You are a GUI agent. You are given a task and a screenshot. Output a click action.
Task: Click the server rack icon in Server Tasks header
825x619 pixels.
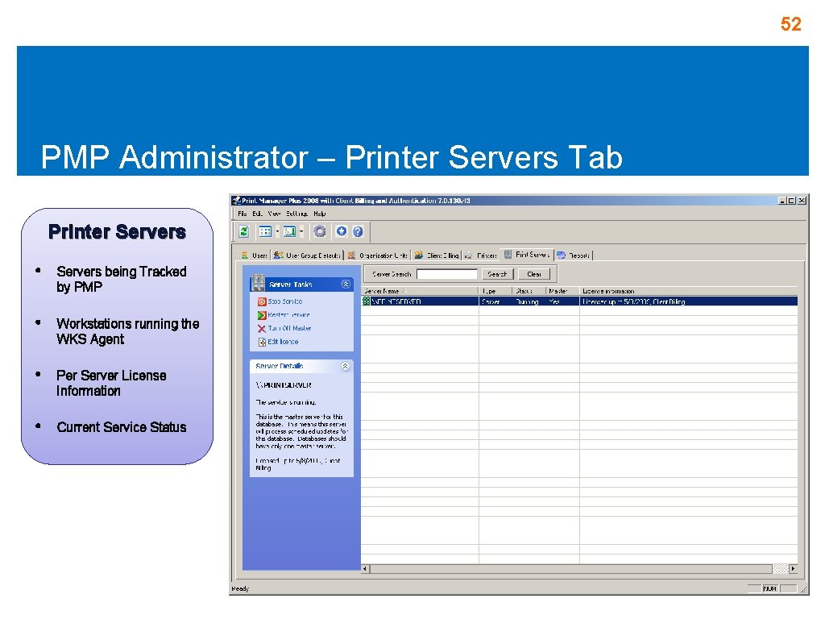click(257, 283)
